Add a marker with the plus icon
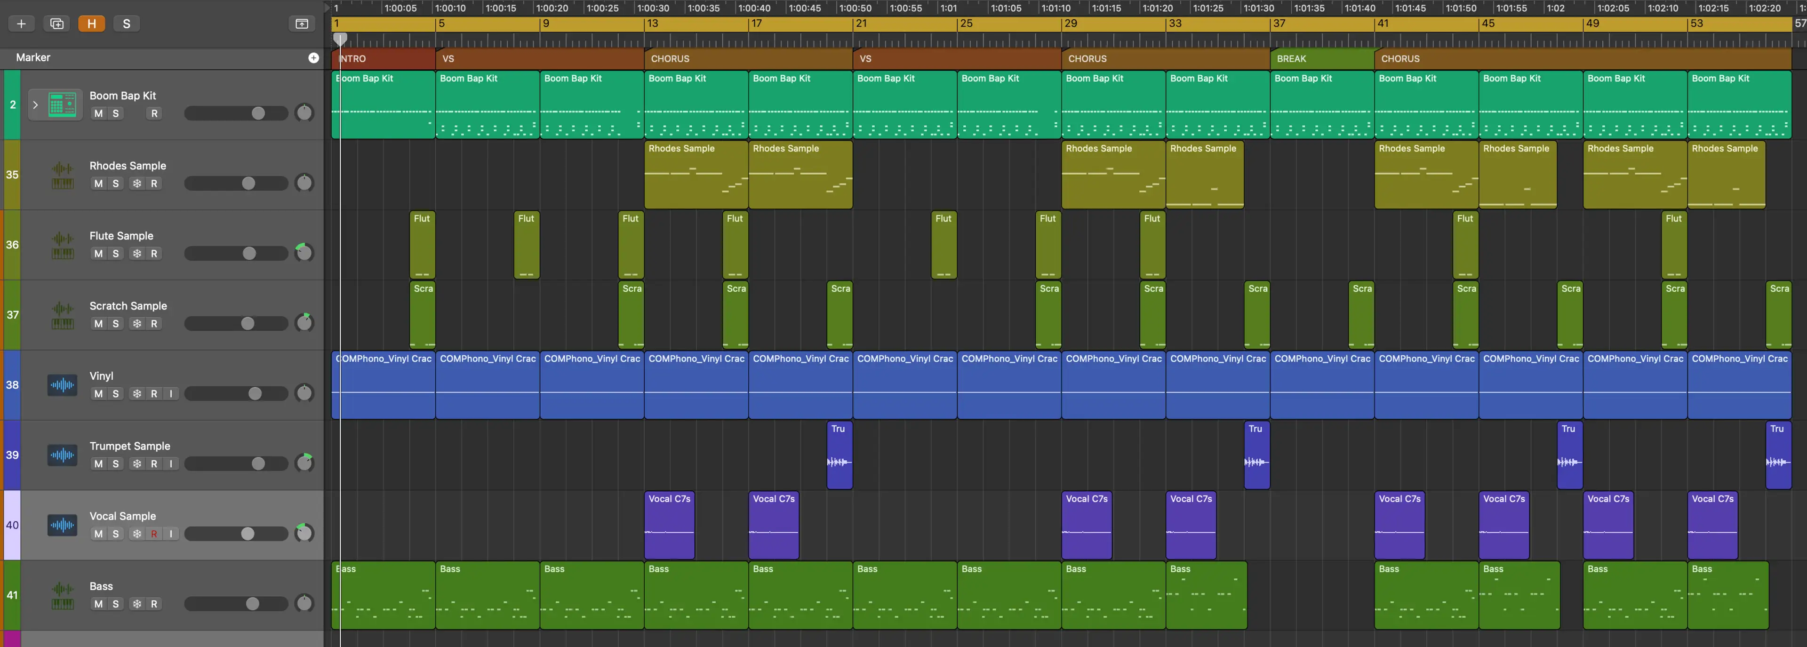 pyautogui.click(x=313, y=57)
